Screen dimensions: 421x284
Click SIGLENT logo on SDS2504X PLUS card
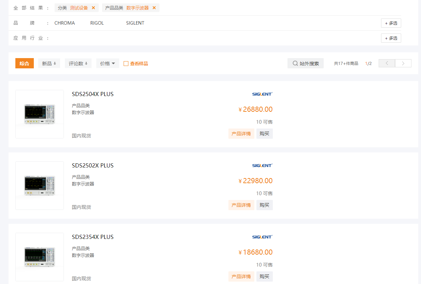coord(262,94)
